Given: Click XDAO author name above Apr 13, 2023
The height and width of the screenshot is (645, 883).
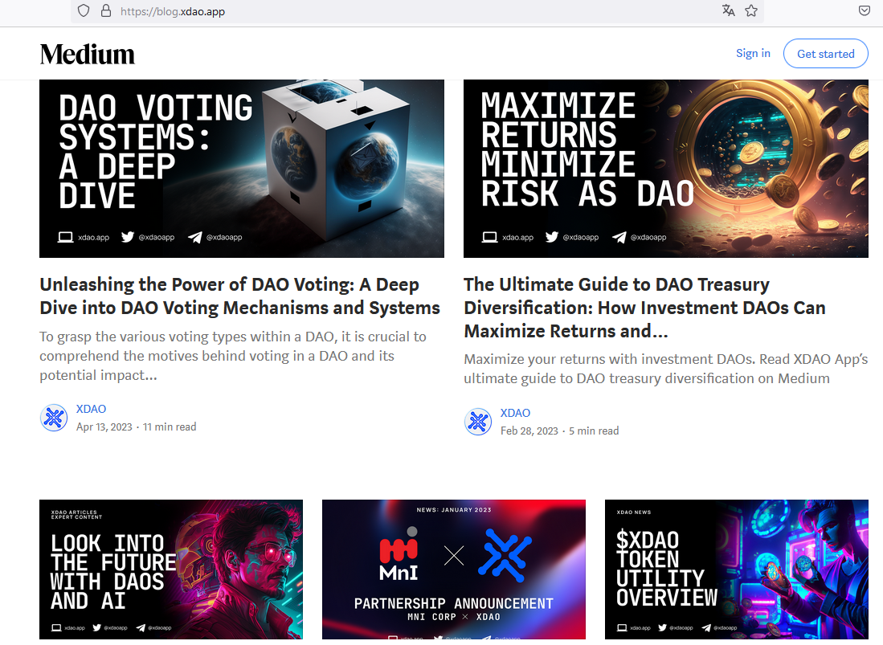Looking at the screenshot, I should (92, 409).
